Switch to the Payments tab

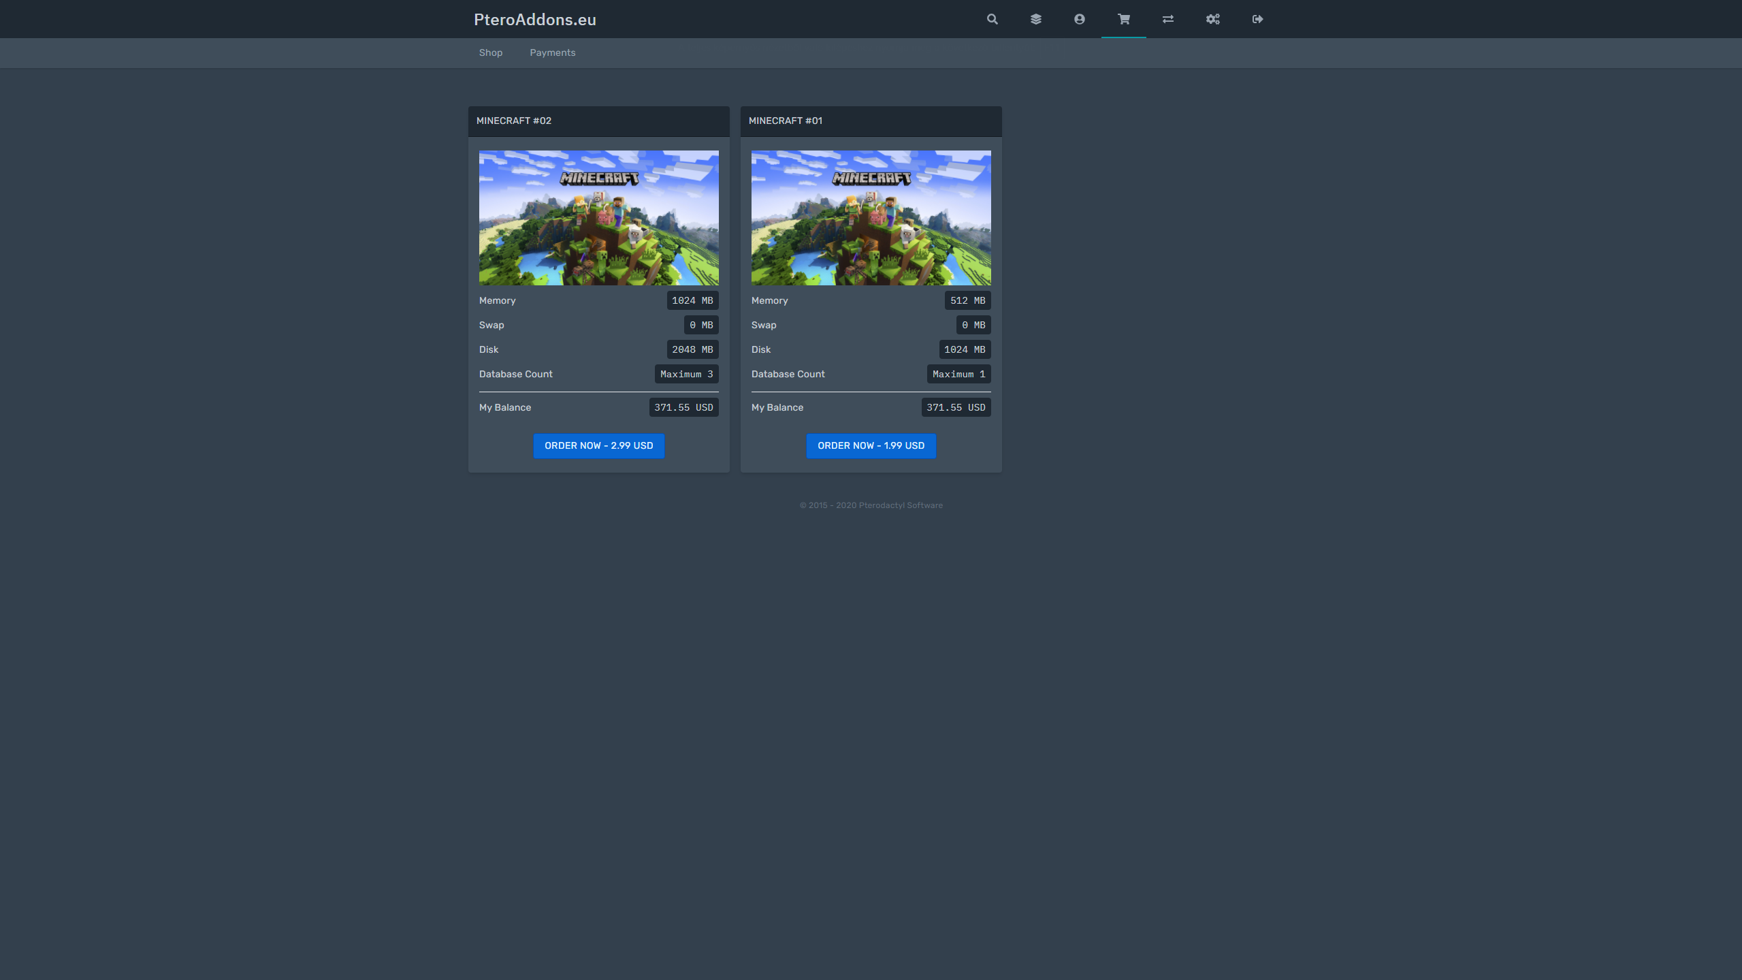point(552,52)
